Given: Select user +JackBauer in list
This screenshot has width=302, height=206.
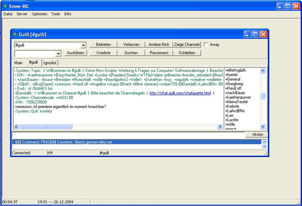Looking at the screenshot, I should tap(235, 93).
